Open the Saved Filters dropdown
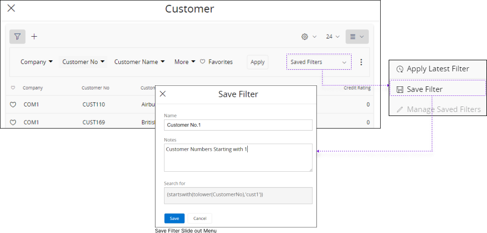The image size is (487, 233). [318, 62]
